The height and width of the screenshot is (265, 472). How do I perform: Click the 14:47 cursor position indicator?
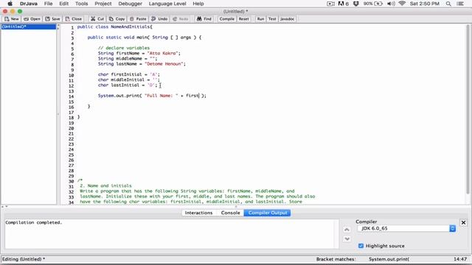pyautogui.click(x=460, y=259)
